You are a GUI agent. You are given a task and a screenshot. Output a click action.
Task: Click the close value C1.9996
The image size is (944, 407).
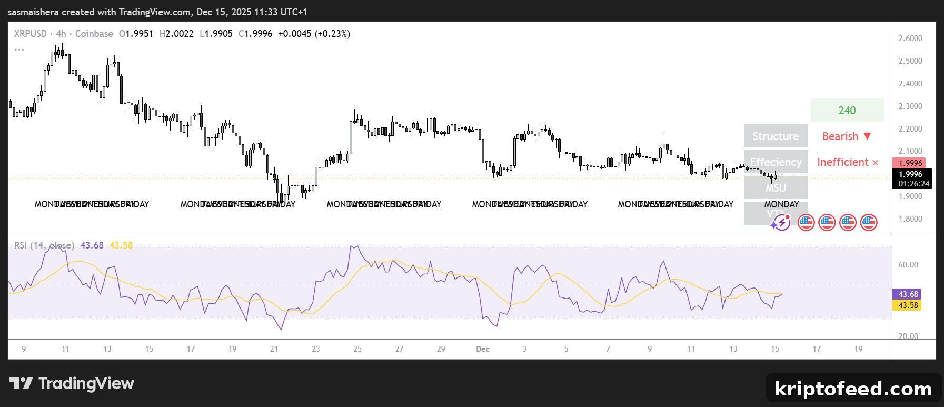pyautogui.click(x=255, y=34)
